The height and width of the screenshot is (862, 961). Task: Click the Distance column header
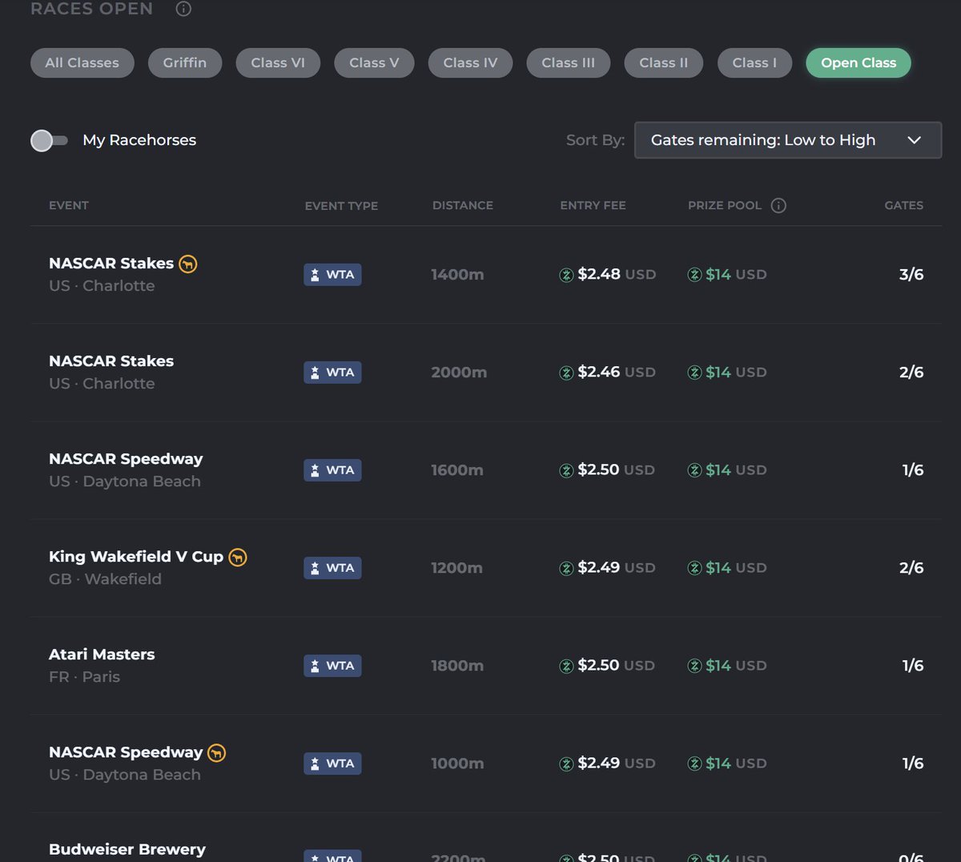(463, 206)
